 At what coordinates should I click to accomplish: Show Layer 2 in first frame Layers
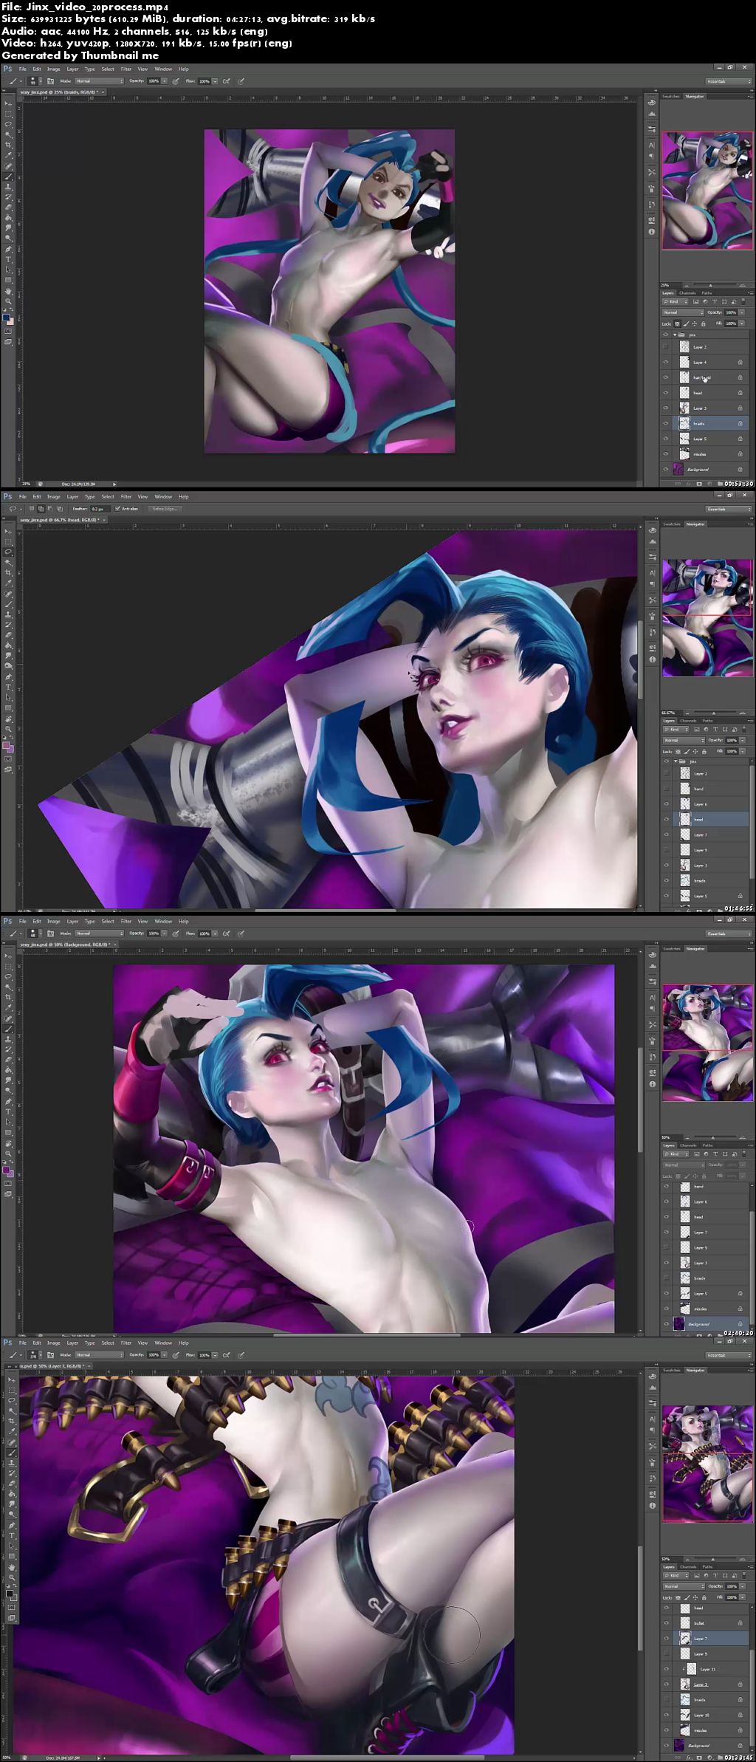[666, 347]
